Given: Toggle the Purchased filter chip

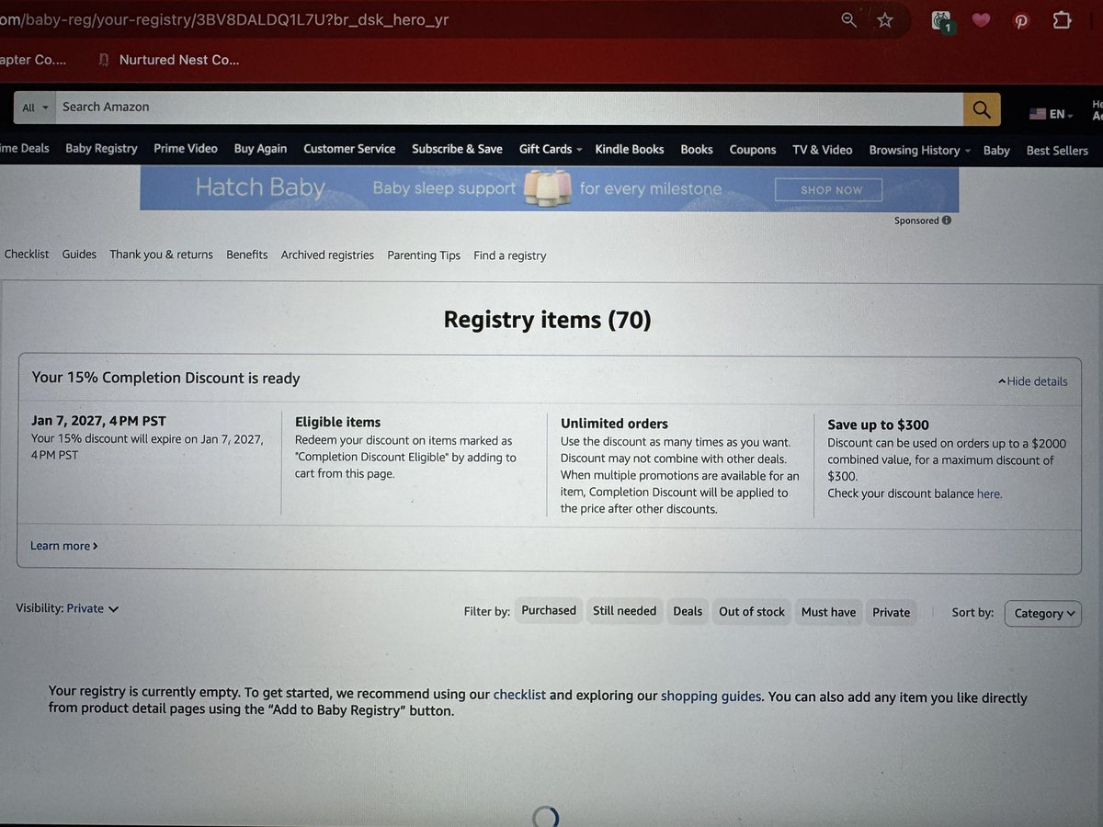Looking at the screenshot, I should click(x=549, y=611).
